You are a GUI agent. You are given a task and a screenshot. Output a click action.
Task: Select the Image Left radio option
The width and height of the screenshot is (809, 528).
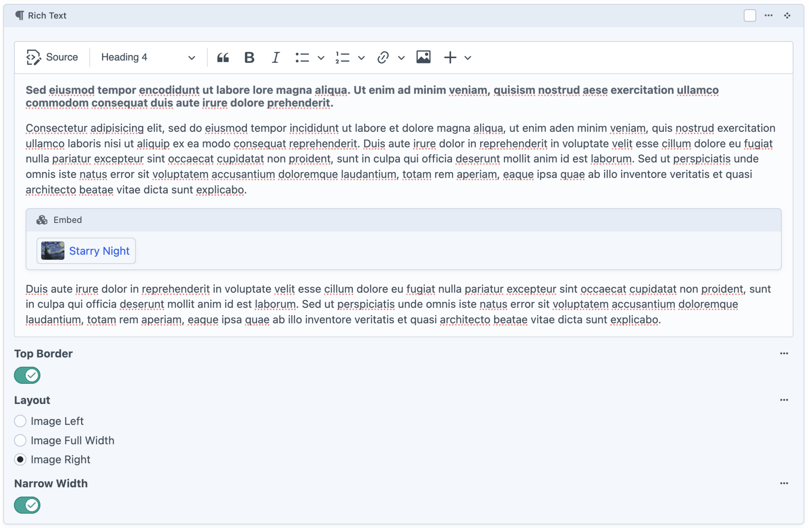(20, 421)
